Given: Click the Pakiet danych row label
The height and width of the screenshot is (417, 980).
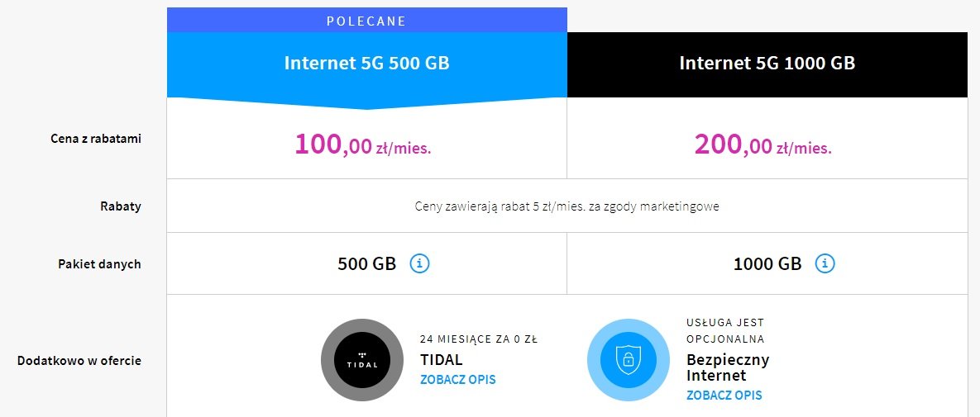Looking at the screenshot, I should point(99,264).
